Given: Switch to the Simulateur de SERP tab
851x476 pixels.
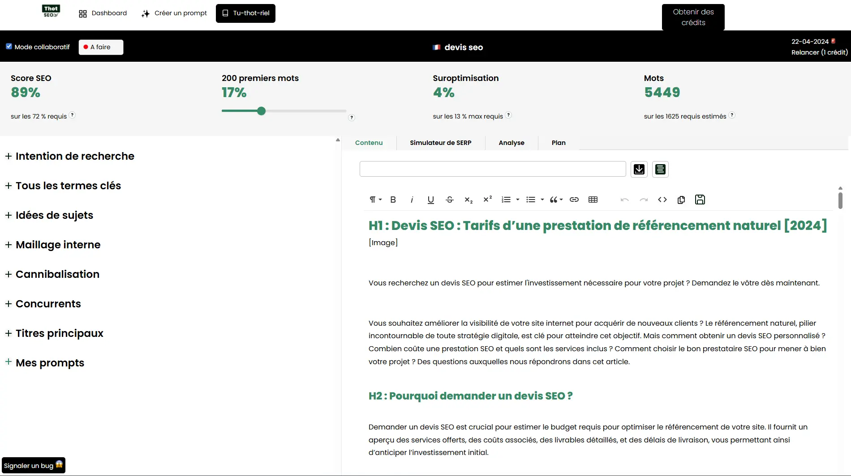Looking at the screenshot, I should 440,143.
